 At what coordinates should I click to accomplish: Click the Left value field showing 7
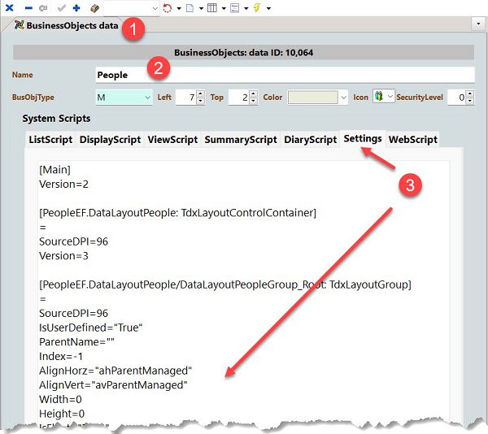coord(186,98)
